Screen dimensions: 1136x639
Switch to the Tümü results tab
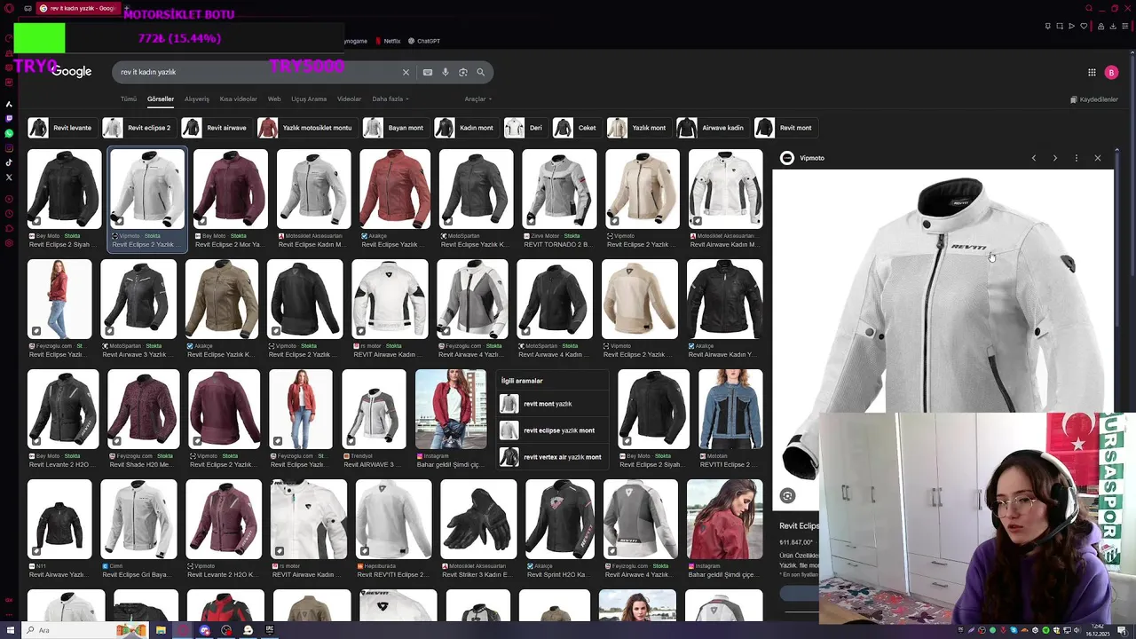click(129, 99)
